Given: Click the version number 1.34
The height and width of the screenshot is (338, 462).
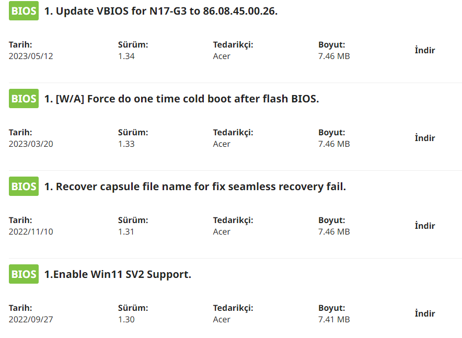Looking at the screenshot, I should point(126,56).
